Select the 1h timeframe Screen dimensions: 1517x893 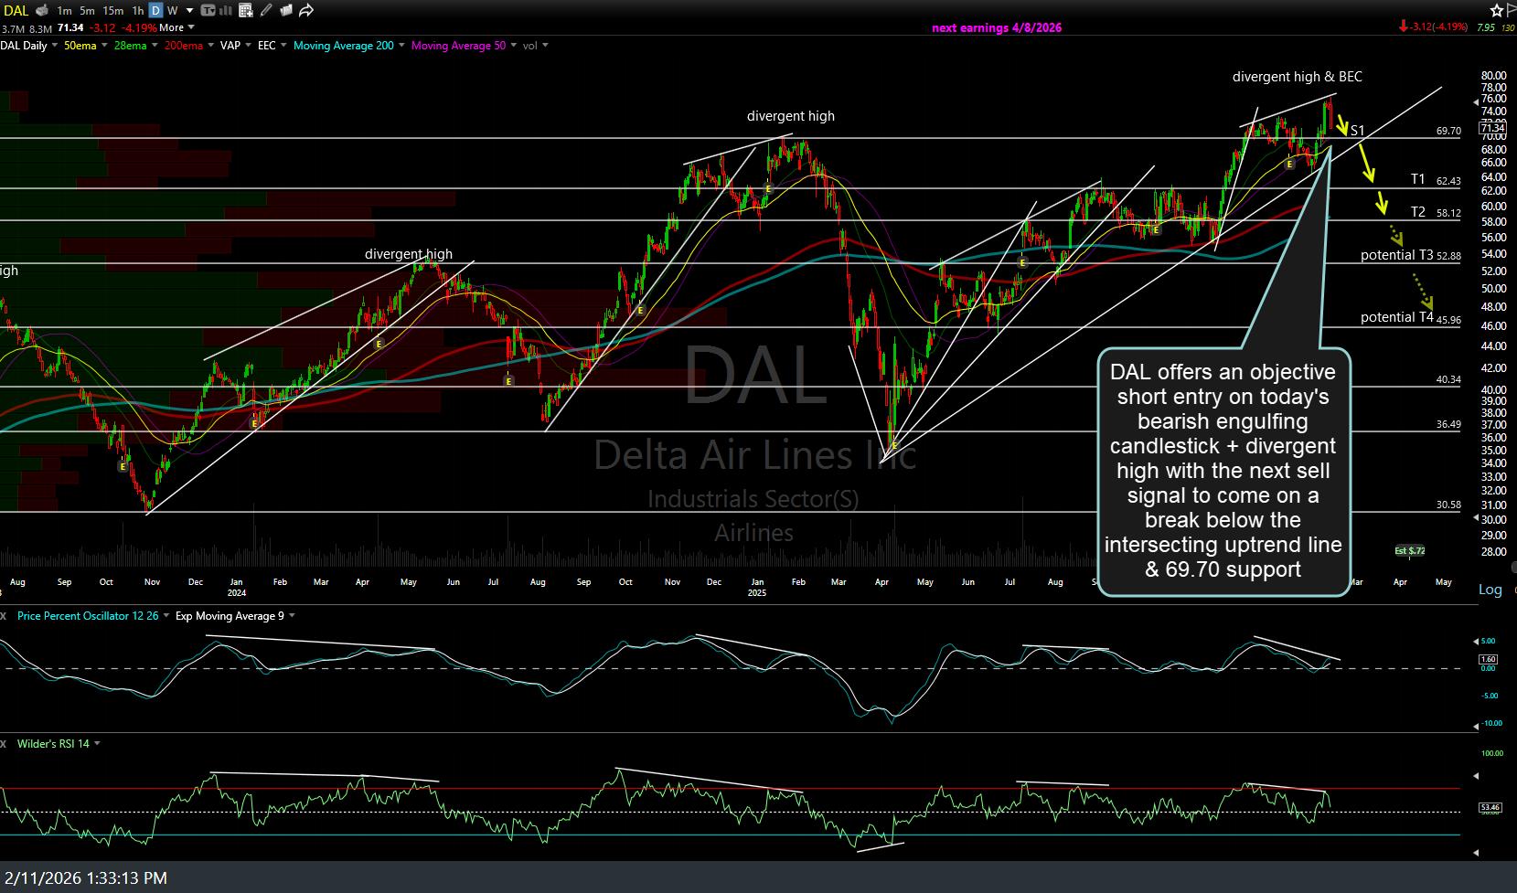coord(137,11)
